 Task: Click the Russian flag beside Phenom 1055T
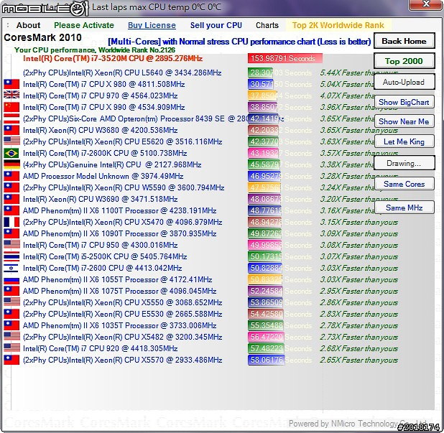click(x=11, y=279)
